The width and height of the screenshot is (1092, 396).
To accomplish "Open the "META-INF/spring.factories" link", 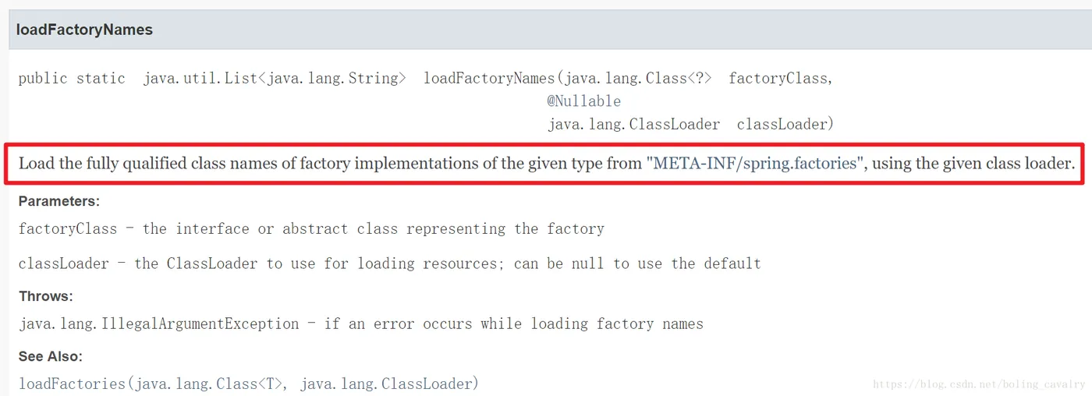I will (755, 164).
